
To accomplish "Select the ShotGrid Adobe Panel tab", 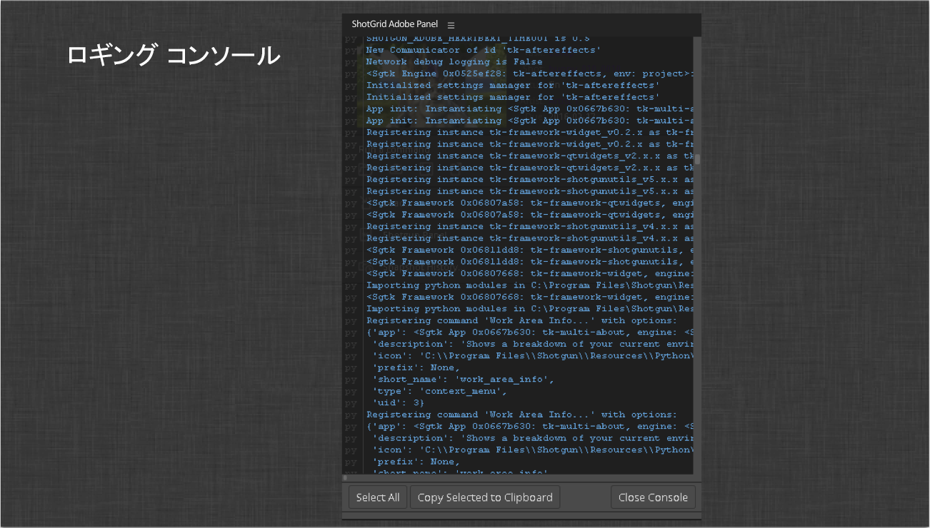I will tap(394, 24).
